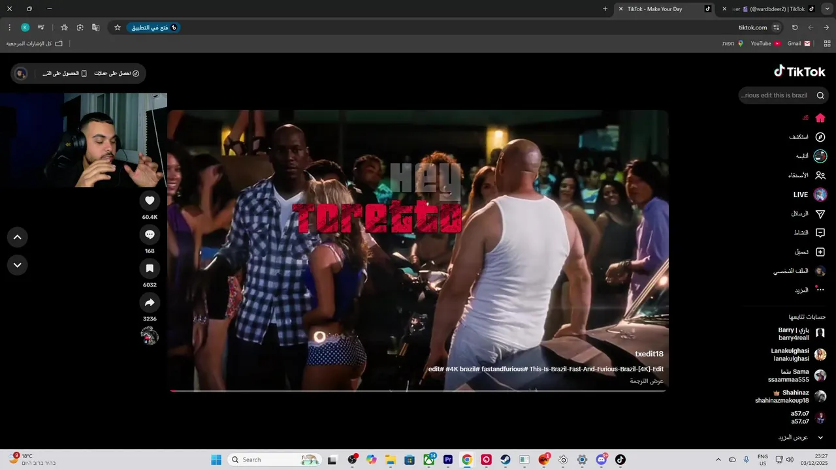The height and width of the screenshot is (470, 836).
Task: Go to the previous video with up arrow
Action: point(17,237)
